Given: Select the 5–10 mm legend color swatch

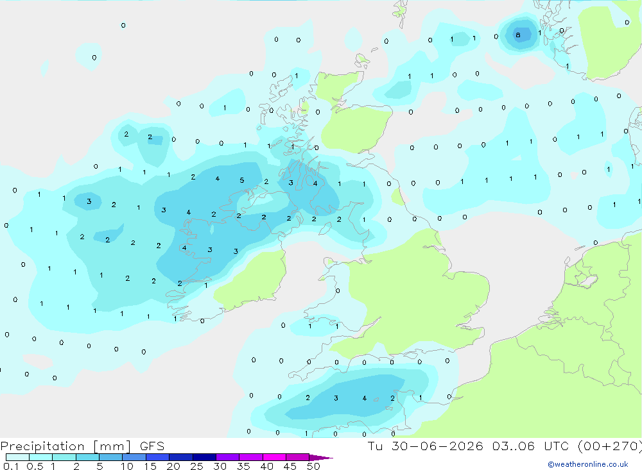Looking at the screenshot, I should pos(110,457).
